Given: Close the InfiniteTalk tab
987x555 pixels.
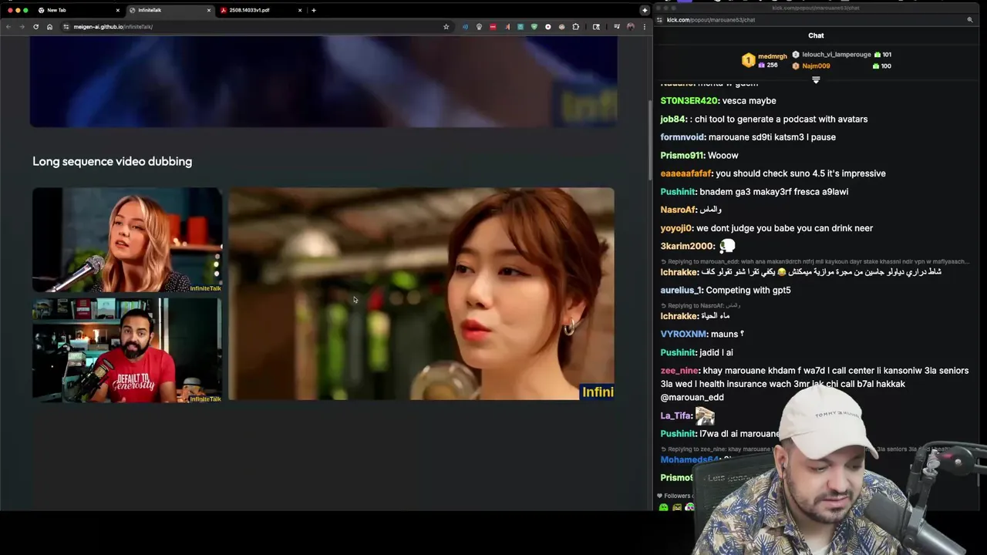Looking at the screenshot, I should (208, 10).
